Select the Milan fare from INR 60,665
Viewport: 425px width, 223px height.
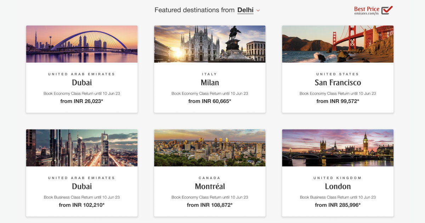[x=210, y=101]
